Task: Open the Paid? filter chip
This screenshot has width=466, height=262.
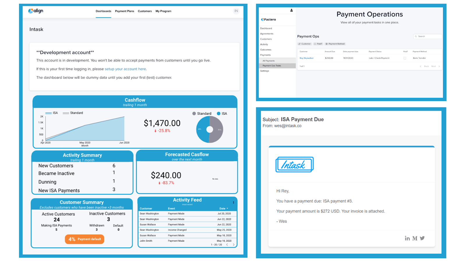Action: click(318, 44)
